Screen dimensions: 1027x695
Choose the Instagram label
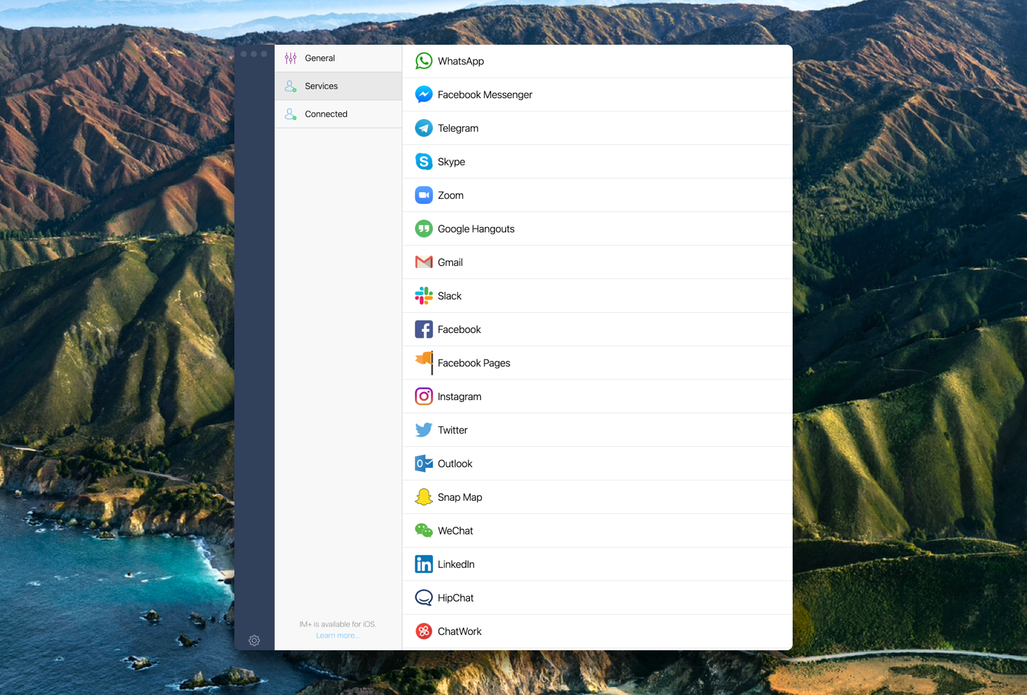(460, 397)
